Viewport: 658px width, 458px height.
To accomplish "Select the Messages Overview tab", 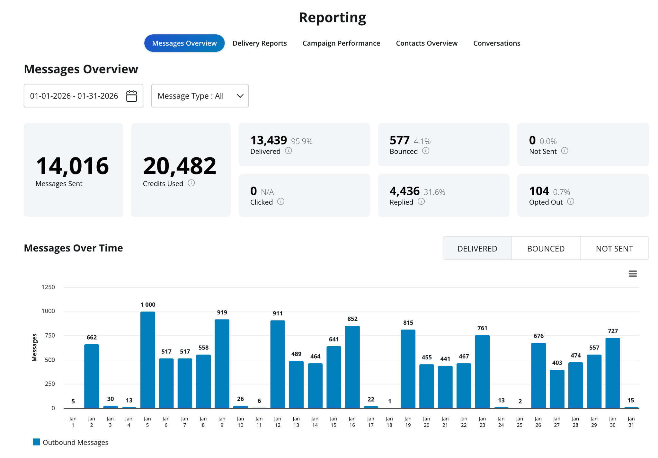I will (184, 43).
